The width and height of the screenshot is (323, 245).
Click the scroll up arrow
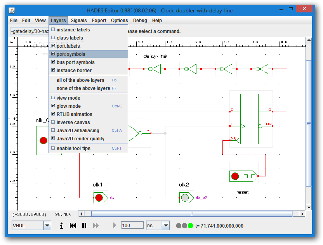(x=309, y=40)
